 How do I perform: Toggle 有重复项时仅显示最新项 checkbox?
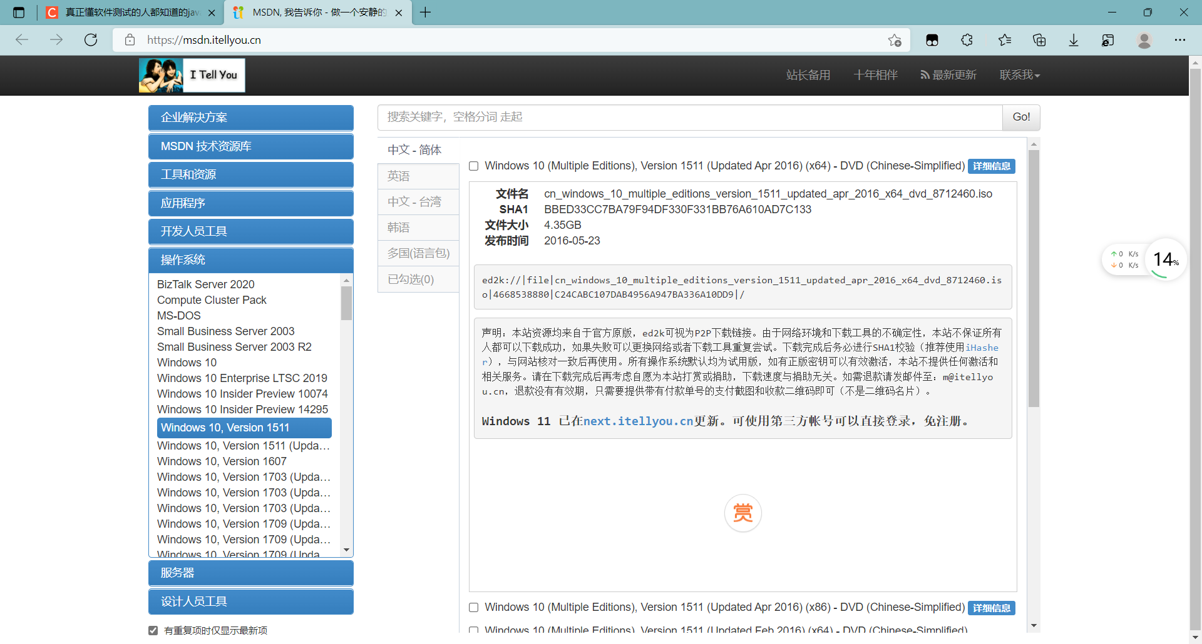(153, 630)
